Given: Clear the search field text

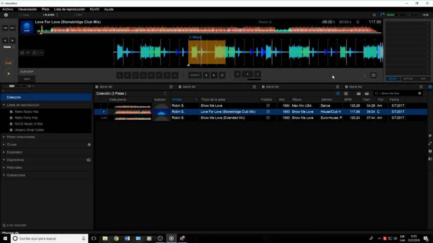Looking at the screenshot, I should pyautogui.click(x=420, y=93).
